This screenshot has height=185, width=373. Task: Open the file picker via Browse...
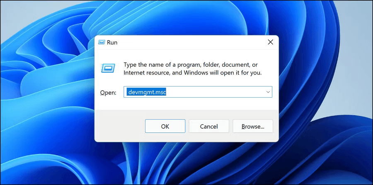pyautogui.click(x=253, y=126)
